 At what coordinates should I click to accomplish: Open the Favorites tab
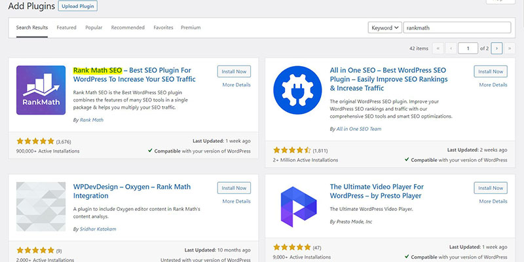[x=163, y=28]
